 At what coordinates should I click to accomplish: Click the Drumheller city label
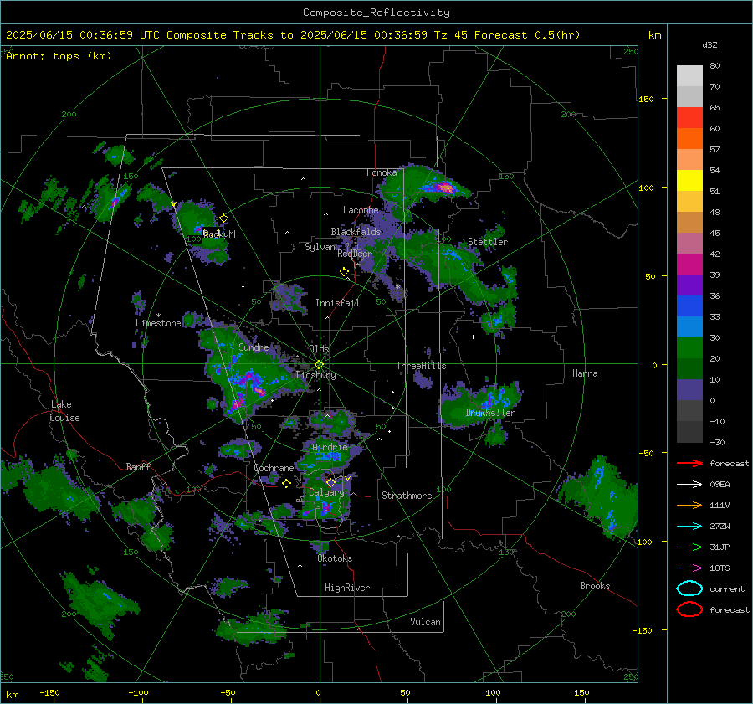click(x=490, y=413)
